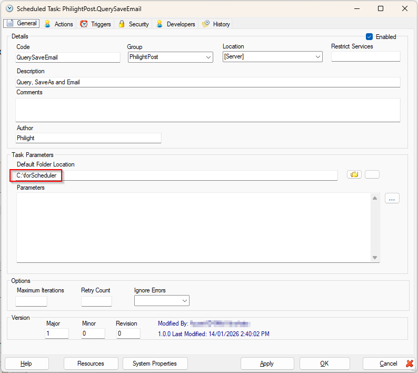Click the Restrict Services input field
This screenshot has height=373, width=418.
[x=365, y=56]
